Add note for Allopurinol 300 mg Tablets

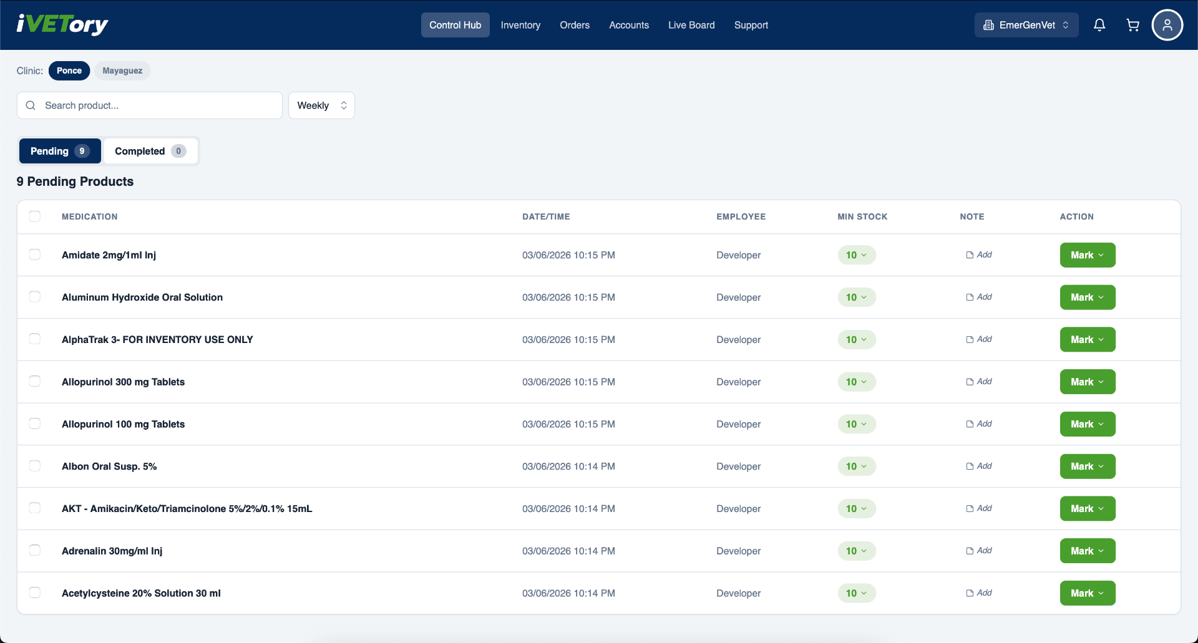pos(979,382)
